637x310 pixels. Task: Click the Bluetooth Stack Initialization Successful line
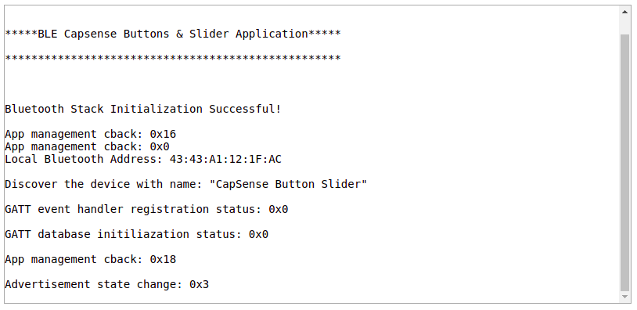pos(143,109)
